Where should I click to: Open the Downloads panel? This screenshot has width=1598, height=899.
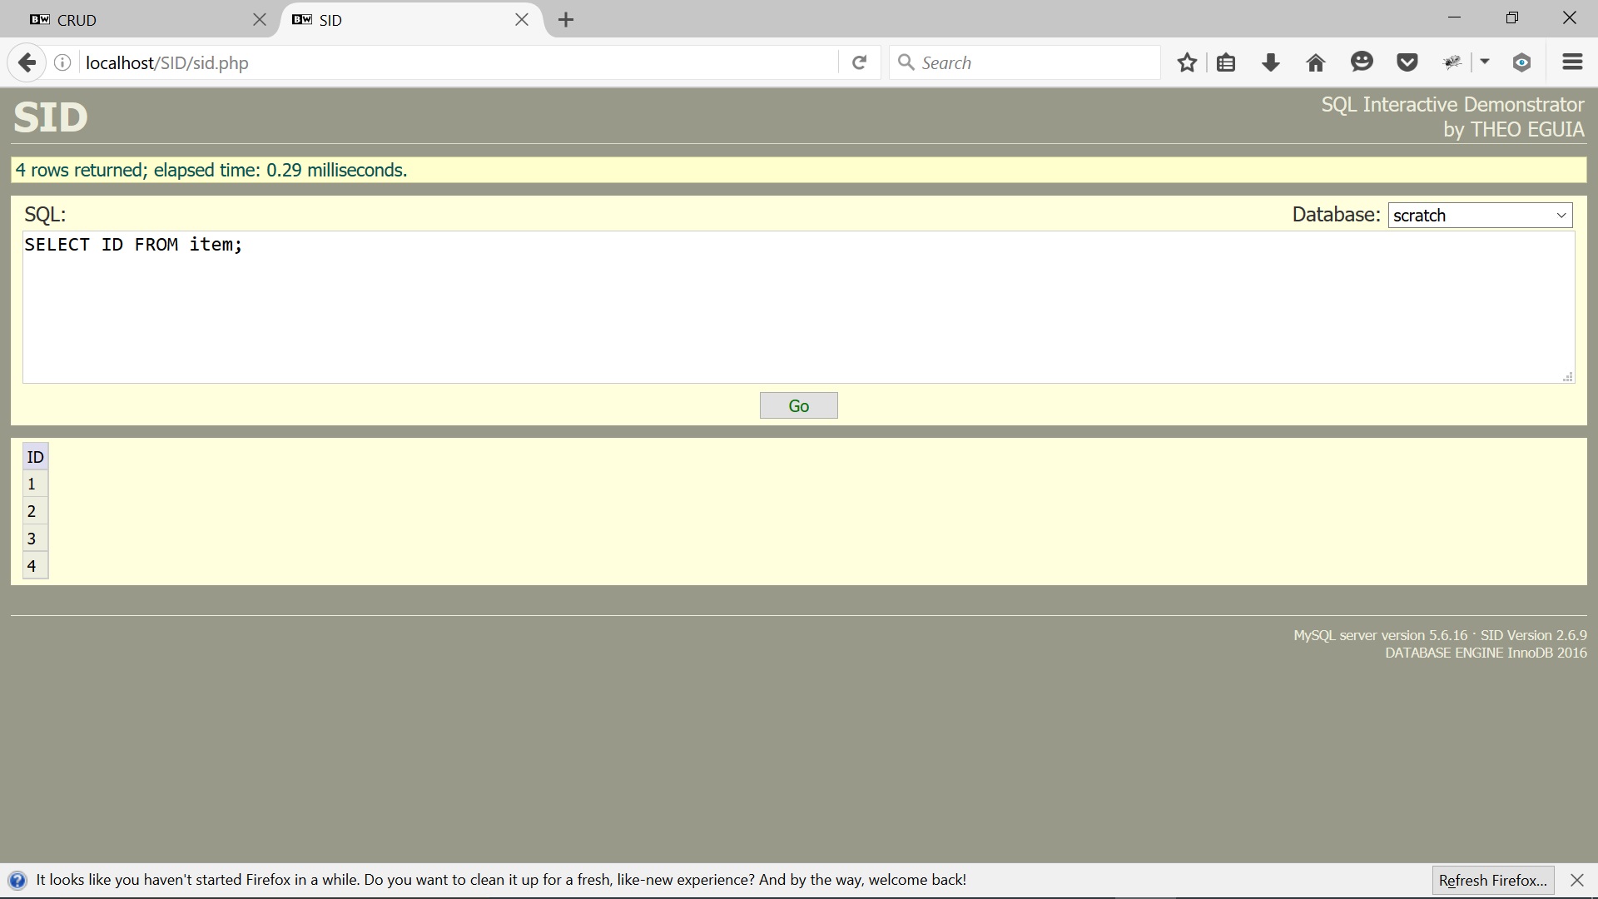point(1270,62)
